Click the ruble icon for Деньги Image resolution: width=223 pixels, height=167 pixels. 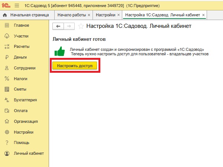(x=7, y=57)
